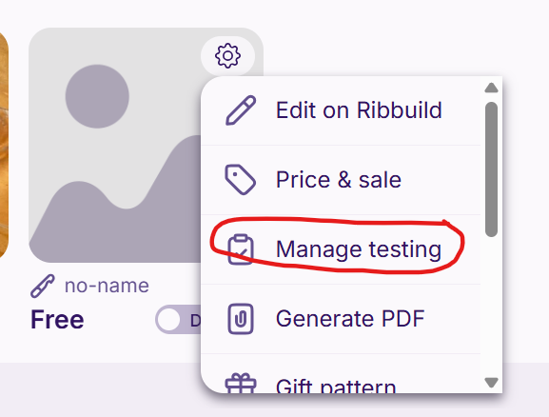Click the Free price label
The image size is (549, 417).
[x=57, y=319]
